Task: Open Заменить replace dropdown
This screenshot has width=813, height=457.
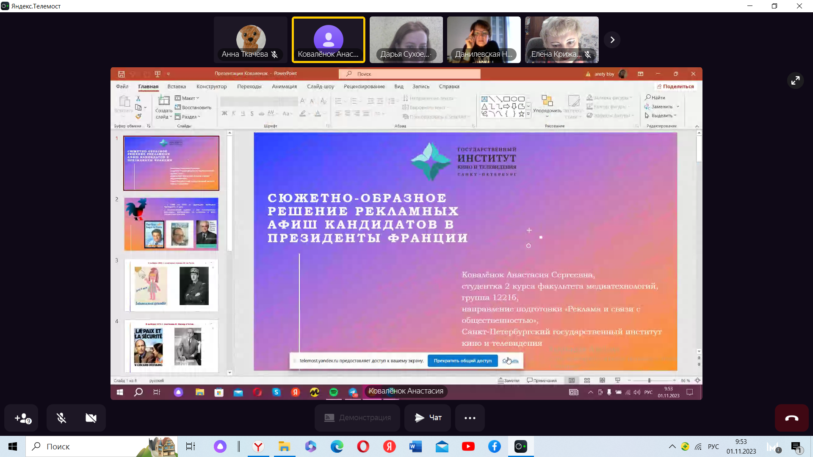Action: click(x=662, y=107)
